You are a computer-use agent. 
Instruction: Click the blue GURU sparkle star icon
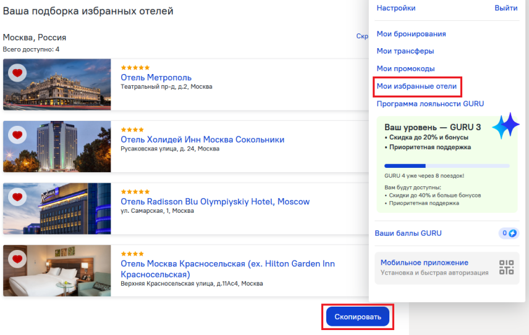click(x=506, y=126)
